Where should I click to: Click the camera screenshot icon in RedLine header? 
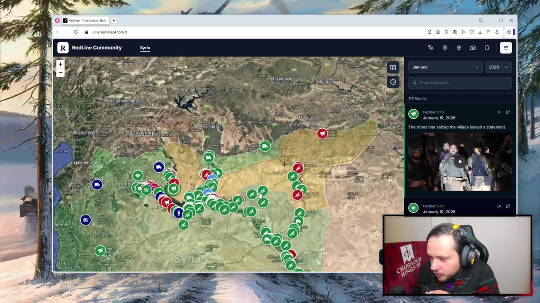473,48
